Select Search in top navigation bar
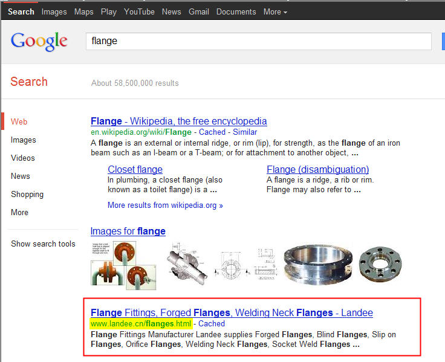The image size is (445, 362). (x=21, y=11)
